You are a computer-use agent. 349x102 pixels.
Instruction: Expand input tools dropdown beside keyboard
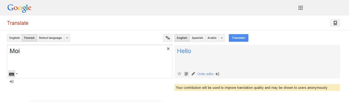pos(17,74)
